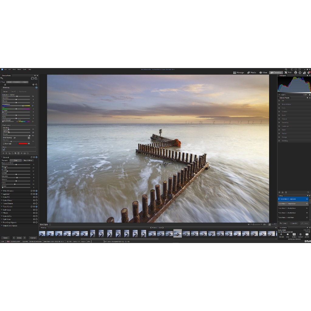The width and height of the screenshot is (311, 311).
Task: Enable the Show mask checkbox
Action: coord(4,144)
